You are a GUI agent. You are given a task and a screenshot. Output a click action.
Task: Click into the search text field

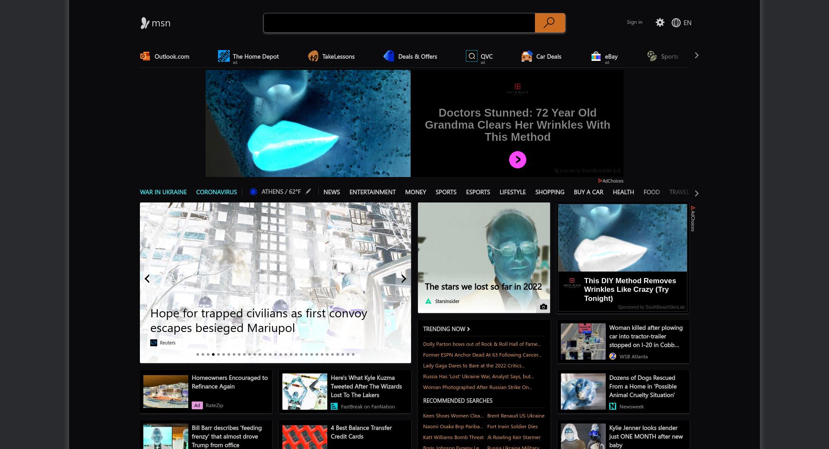[x=399, y=23]
